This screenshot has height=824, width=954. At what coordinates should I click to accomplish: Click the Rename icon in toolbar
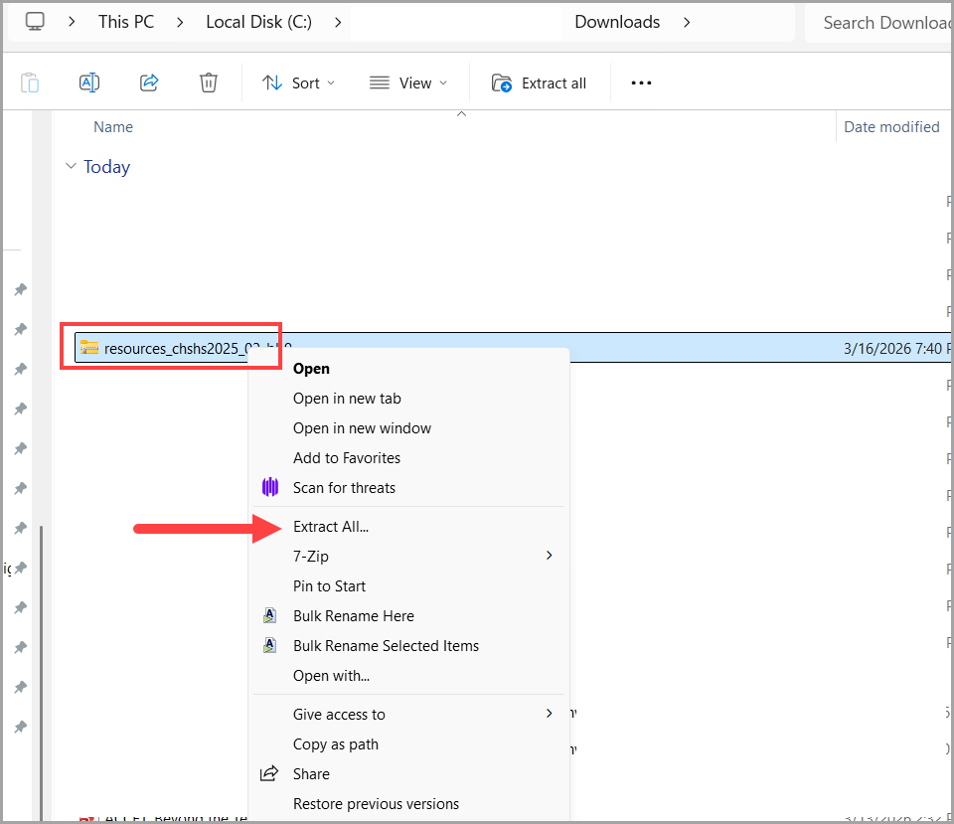[89, 82]
